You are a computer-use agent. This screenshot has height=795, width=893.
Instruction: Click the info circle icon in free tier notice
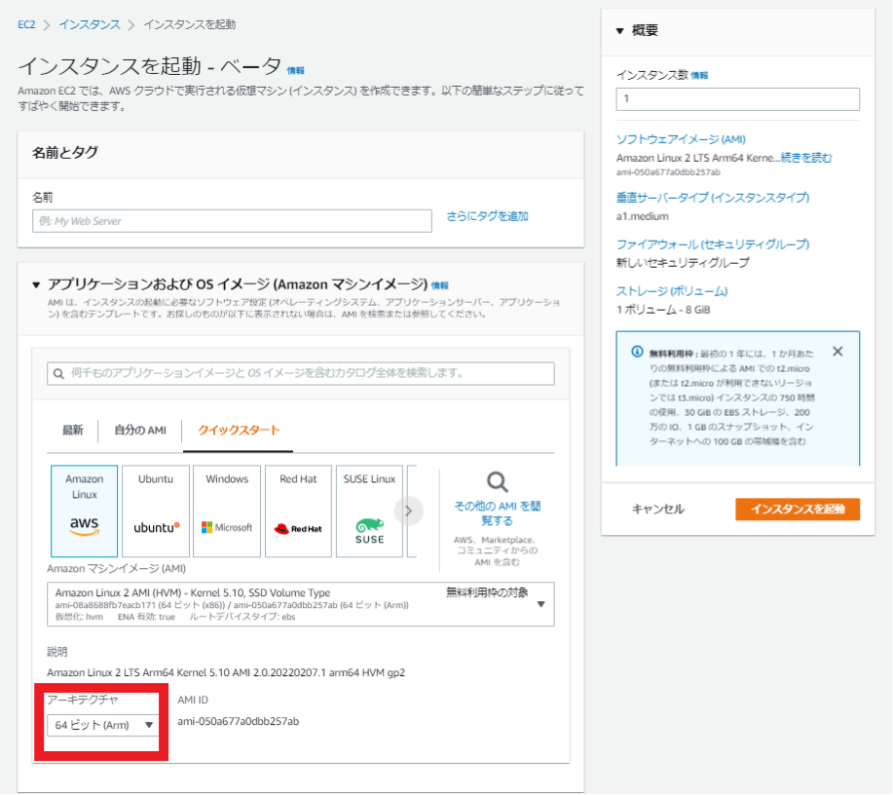[637, 352]
